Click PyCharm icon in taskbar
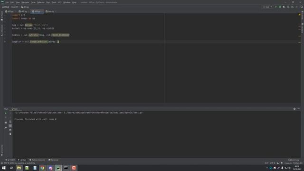The height and width of the screenshot is (171, 304). click(58, 168)
